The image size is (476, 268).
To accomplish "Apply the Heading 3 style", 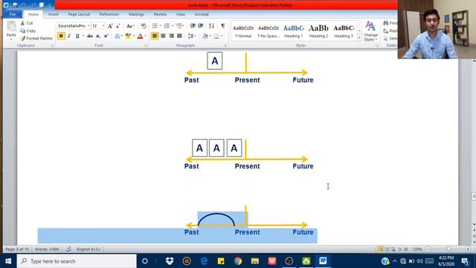I will pyautogui.click(x=344, y=31).
